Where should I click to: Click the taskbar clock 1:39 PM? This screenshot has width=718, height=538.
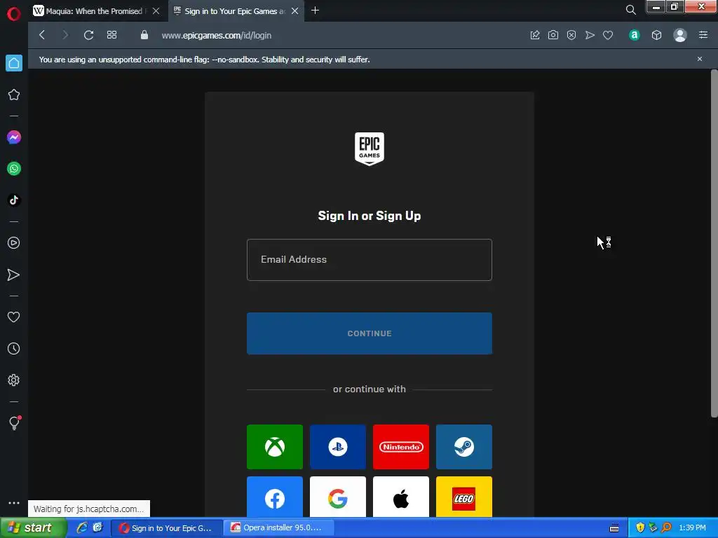(692, 527)
